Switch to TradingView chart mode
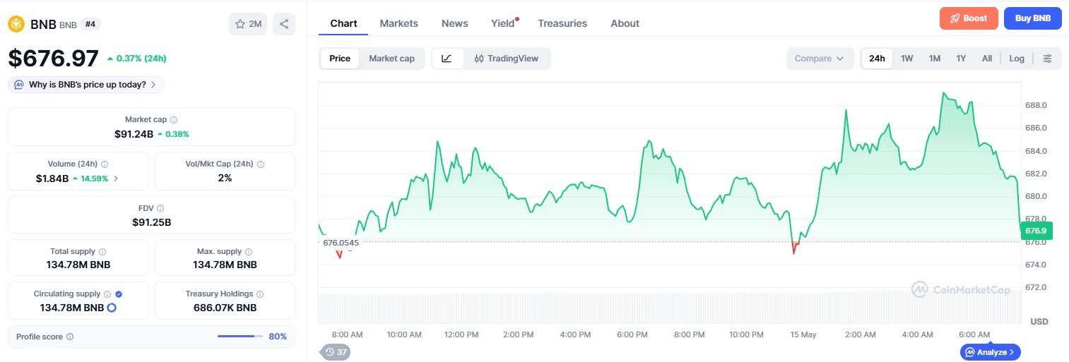 [x=507, y=59]
